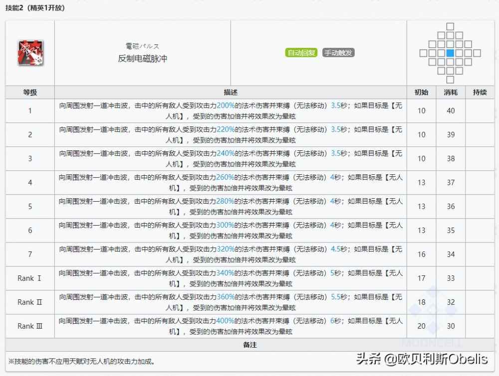Click the blue 200% value in the level 1 description
Viewport: 499px width, 376px height.
tap(226, 106)
